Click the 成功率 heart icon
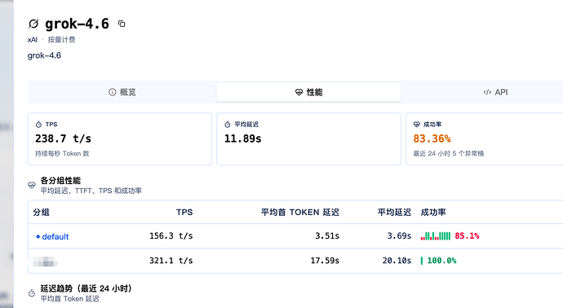The width and height of the screenshot is (563, 308). (x=416, y=125)
